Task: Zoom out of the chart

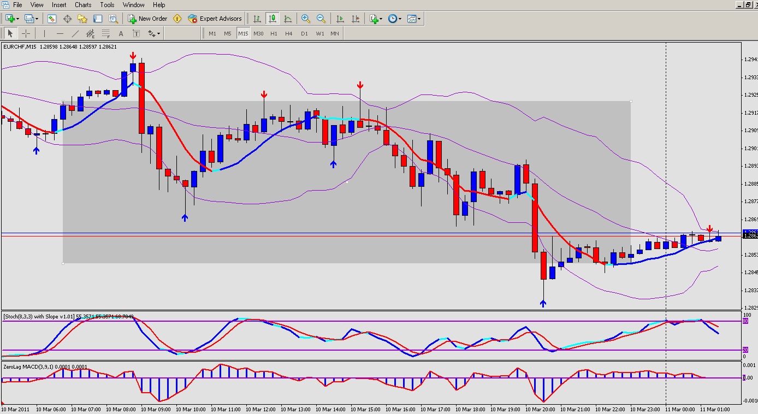Action: pos(321,19)
